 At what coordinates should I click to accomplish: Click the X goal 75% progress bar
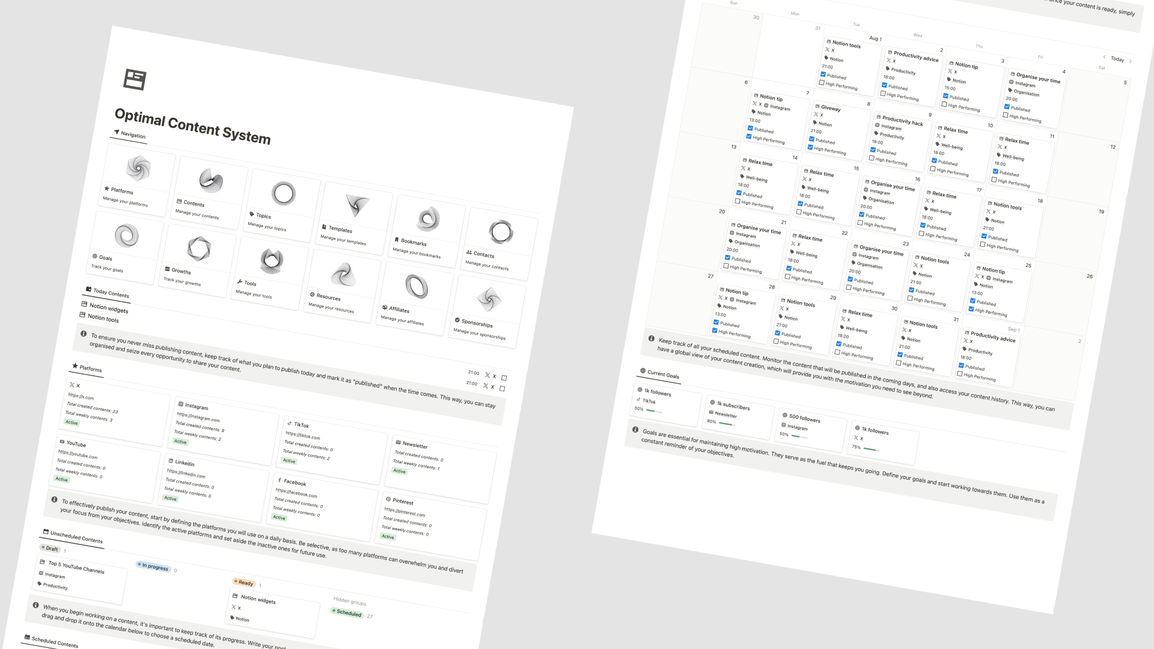872,449
